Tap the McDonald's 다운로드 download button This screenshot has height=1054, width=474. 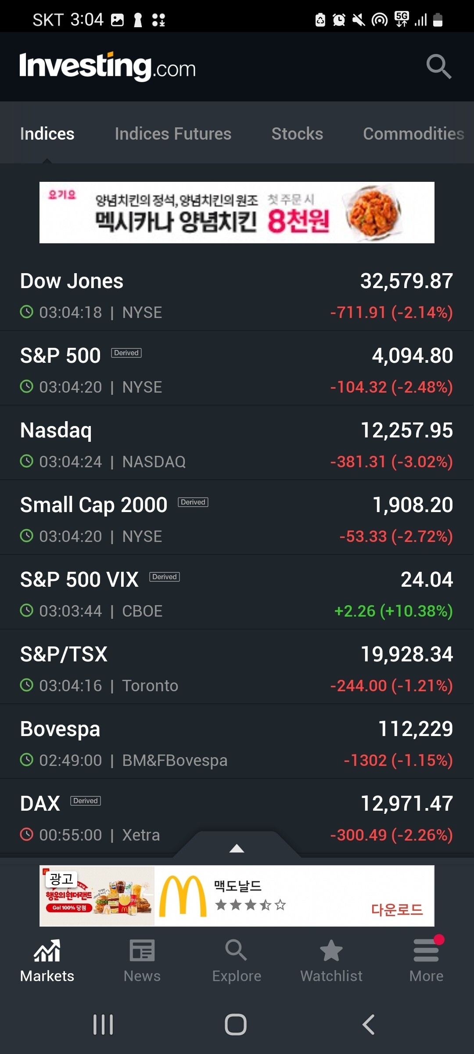click(x=397, y=909)
